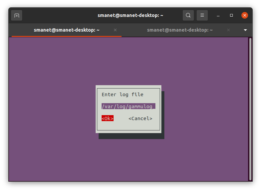The height and width of the screenshot is (191, 261).
Task: Minimize the terminal window
Action: [218, 16]
